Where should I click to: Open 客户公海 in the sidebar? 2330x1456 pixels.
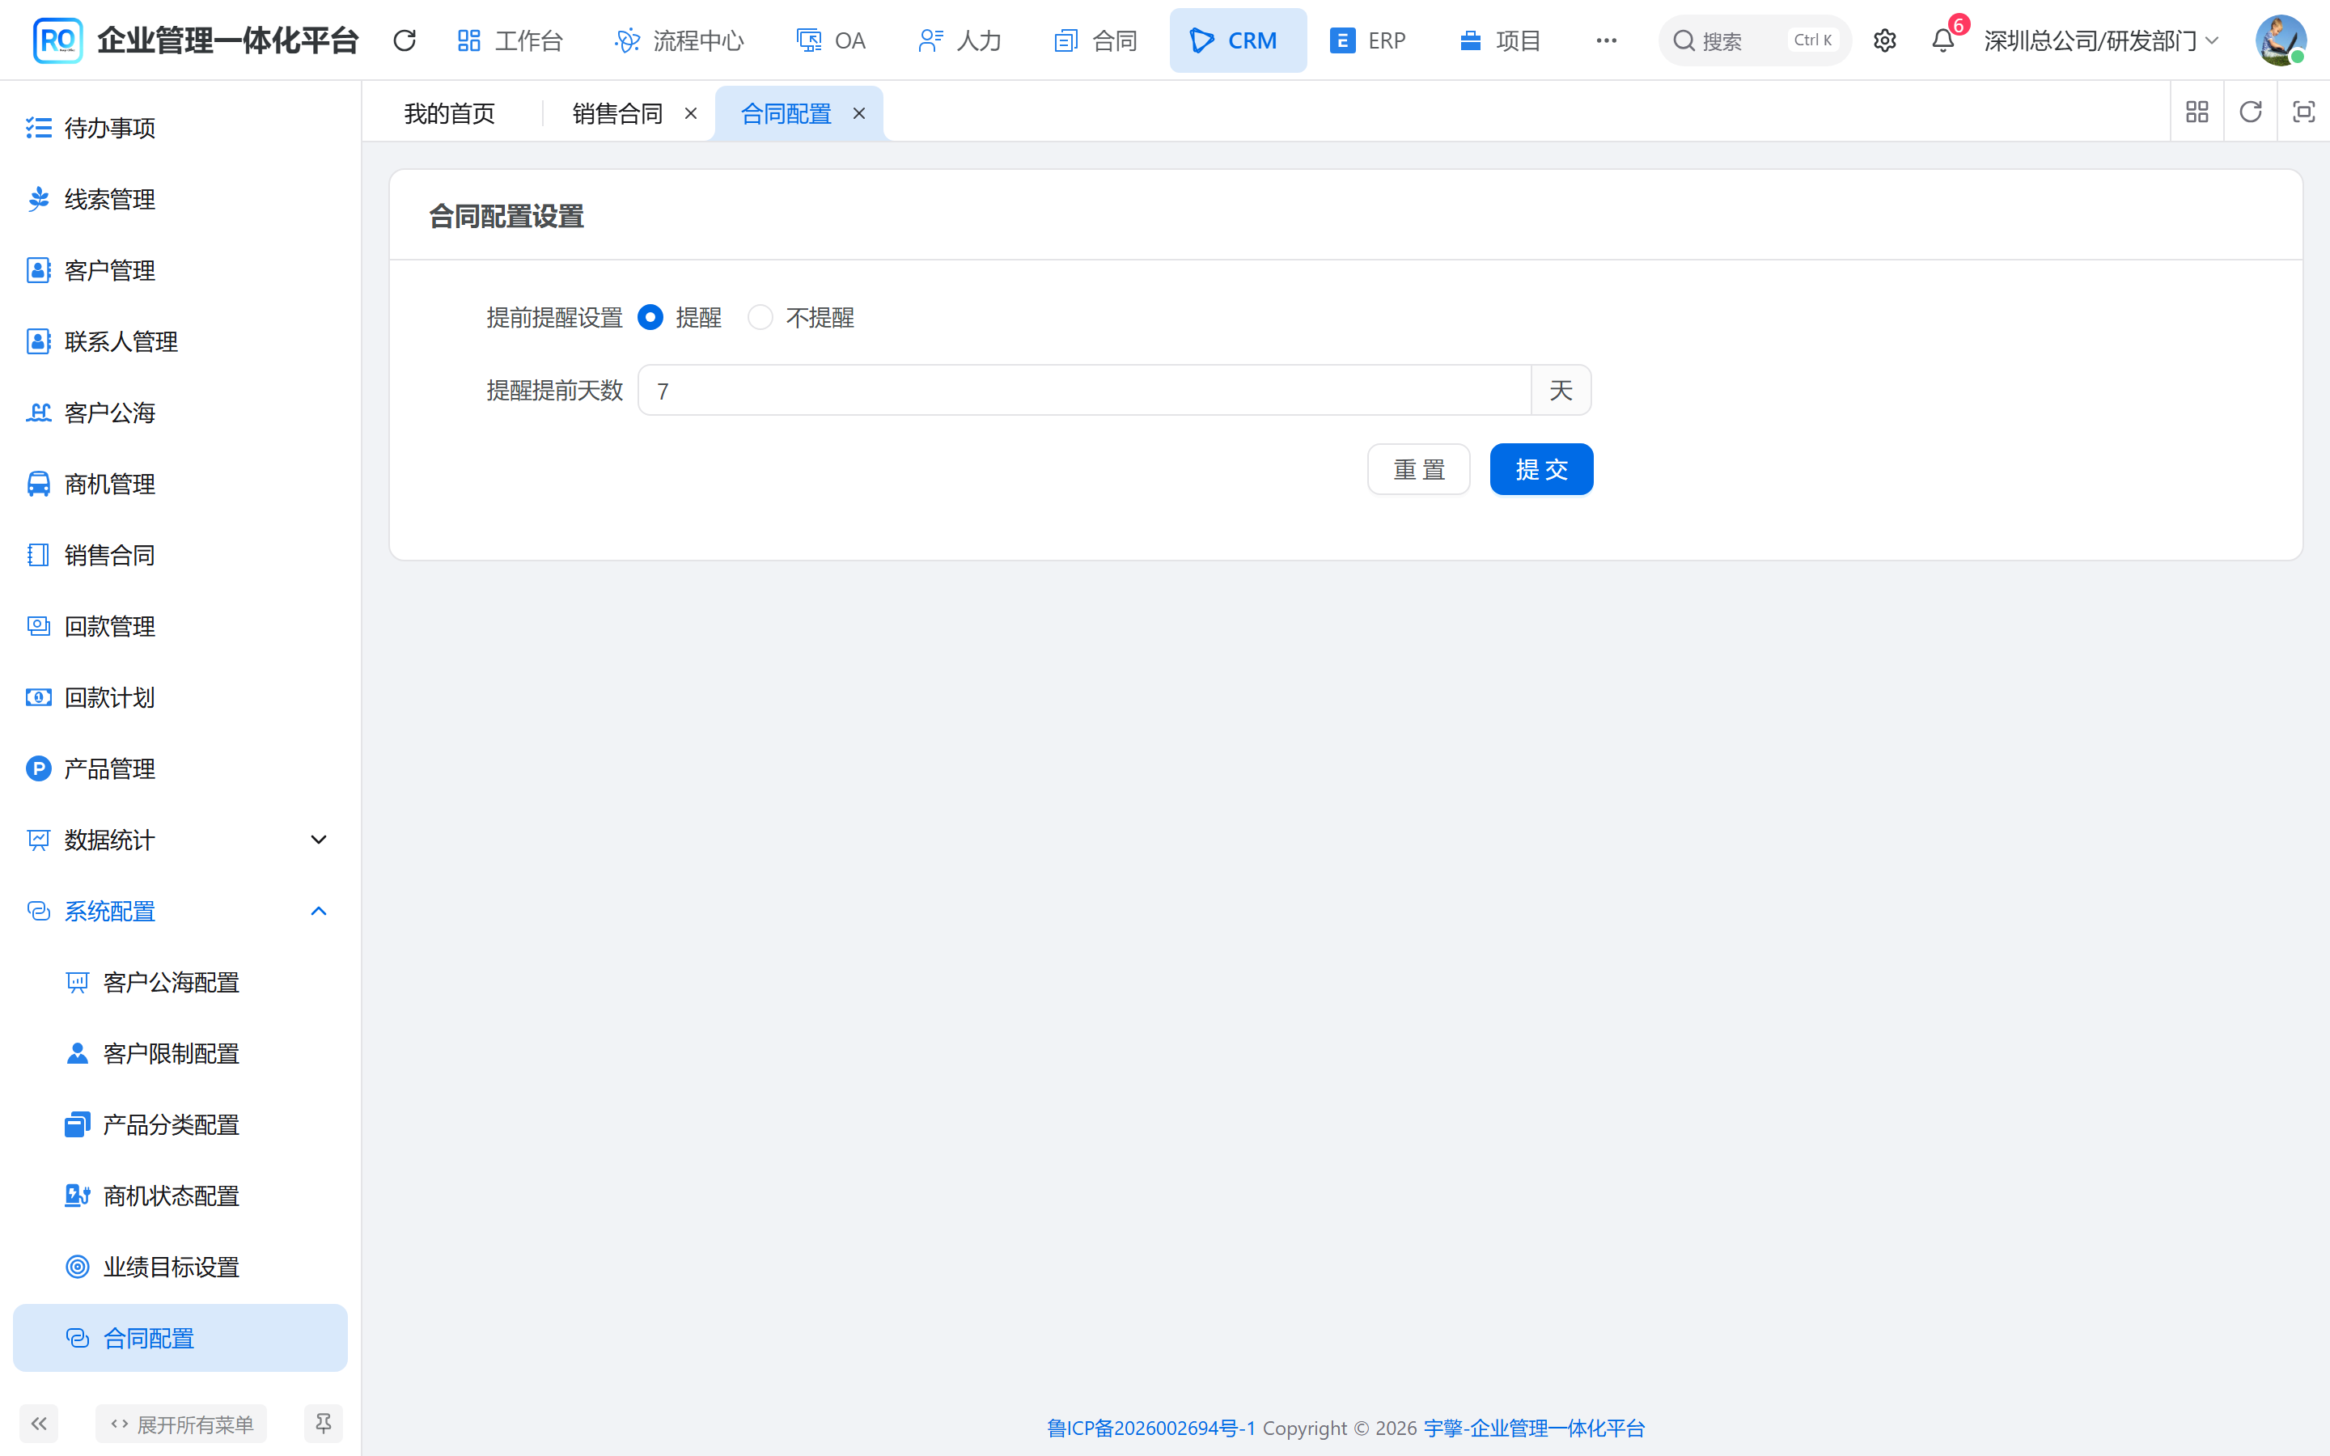180,413
